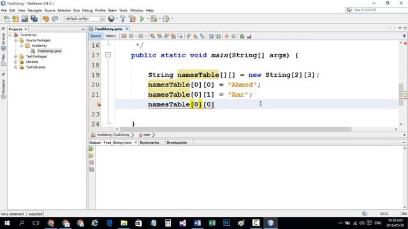Screen dimensions: 408x229
Task: Toggle the History view button
Action: click(110, 36)
